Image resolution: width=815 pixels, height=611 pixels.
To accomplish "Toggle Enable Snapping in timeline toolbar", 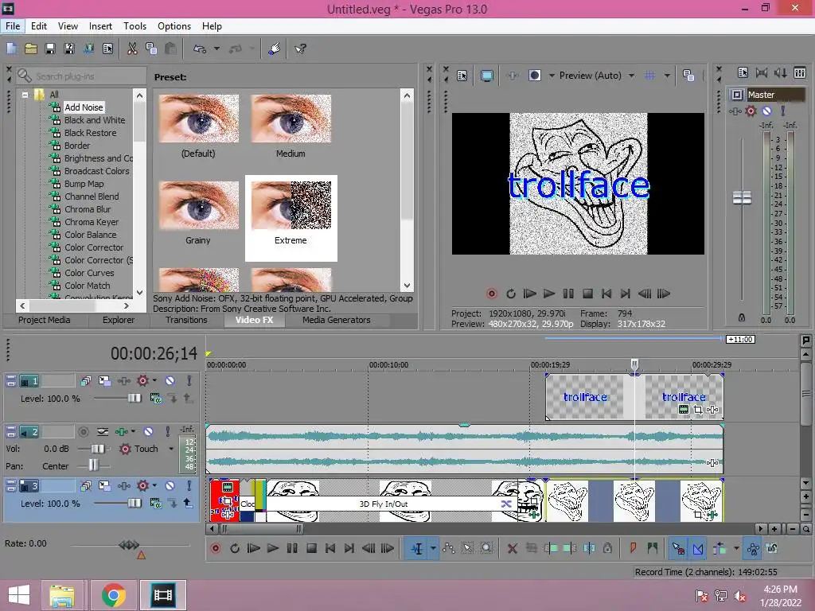I will click(678, 548).
